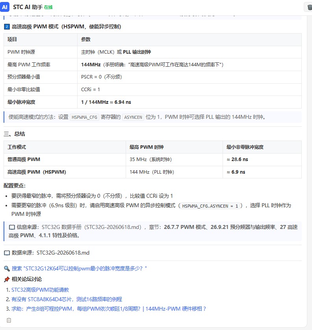Click the 配置要点 heading
Image resolution: width=312 pixels, height=330 pixels.
15,186
